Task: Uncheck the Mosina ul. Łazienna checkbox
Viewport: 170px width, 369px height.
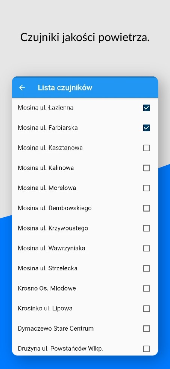Action: click(x=146, y=108)
